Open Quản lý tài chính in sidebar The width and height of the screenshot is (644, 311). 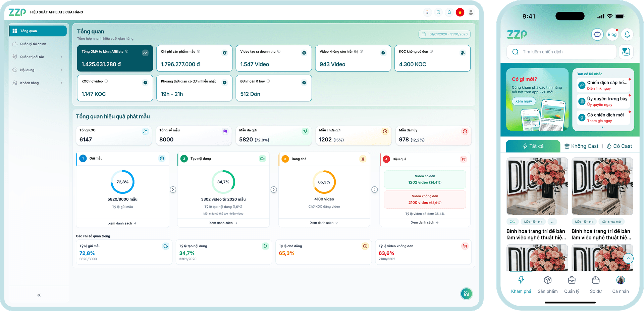[x=33, y=44]
